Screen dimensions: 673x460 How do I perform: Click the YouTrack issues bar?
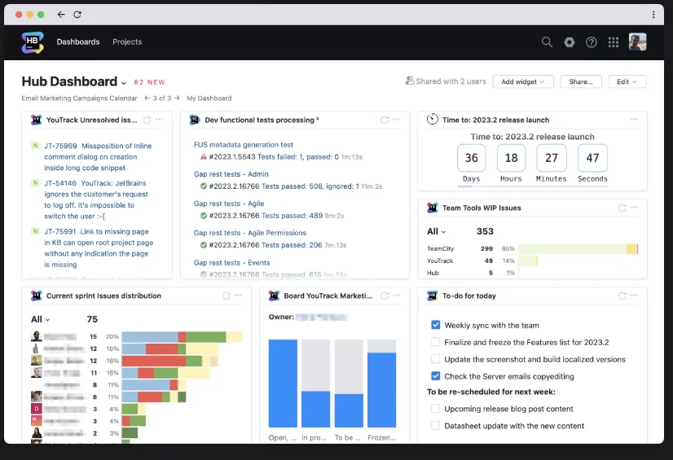(528, 261)
